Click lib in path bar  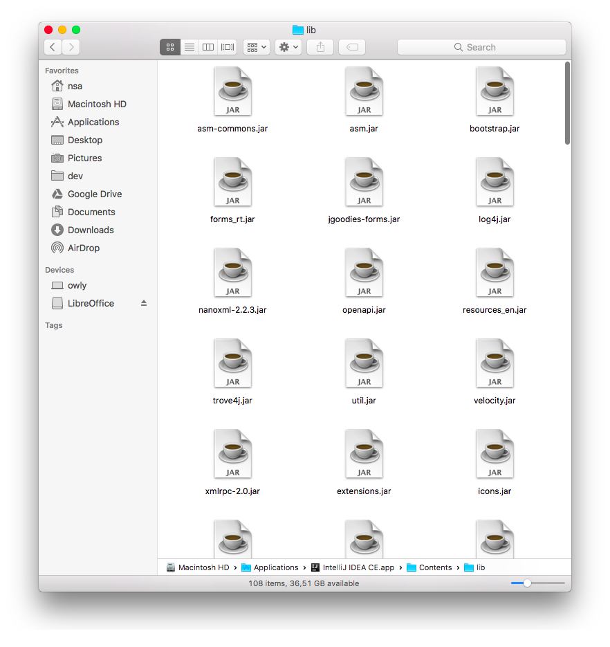tap(474, 568)
